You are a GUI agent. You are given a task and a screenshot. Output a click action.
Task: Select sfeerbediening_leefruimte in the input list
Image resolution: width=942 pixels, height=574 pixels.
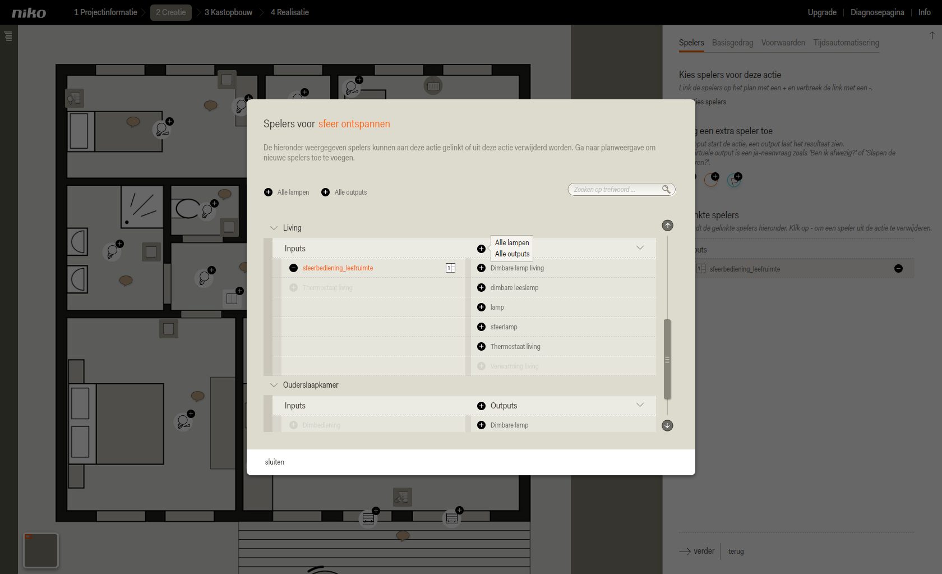tap(338, 268)
